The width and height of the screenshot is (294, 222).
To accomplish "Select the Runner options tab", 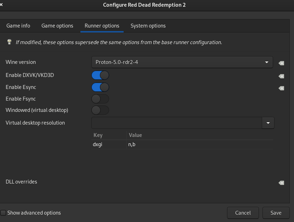I will (x=102, y=26).
